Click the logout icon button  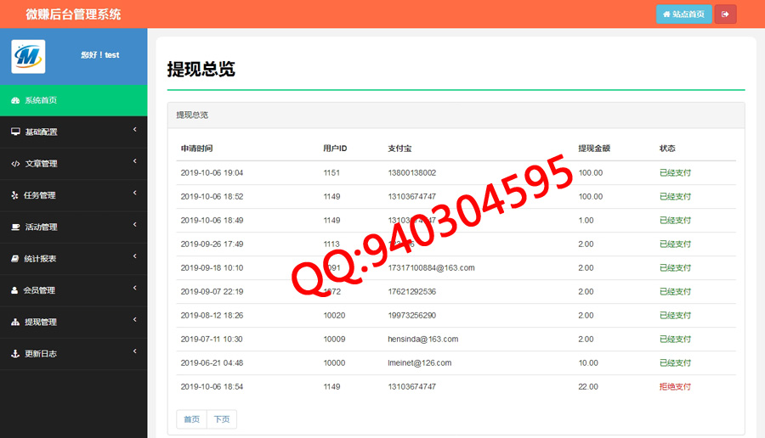pyautogui.click(x=725, y=14)
